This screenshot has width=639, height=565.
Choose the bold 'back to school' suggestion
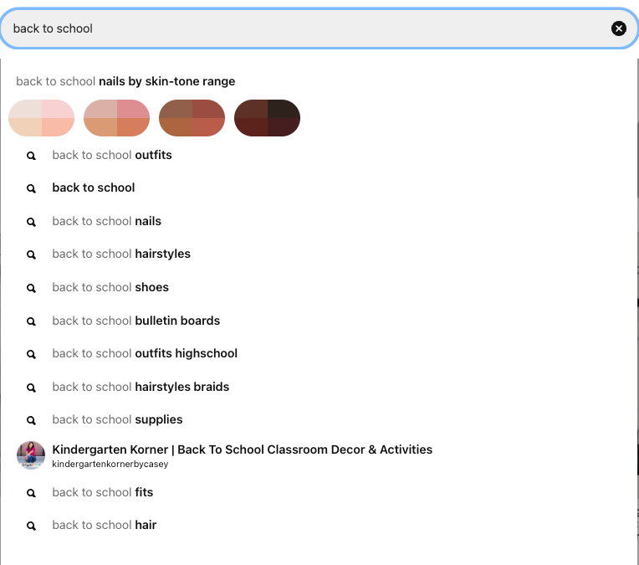click(x=94, y=187)
